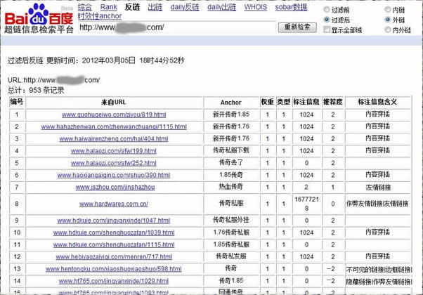Open link www.hdkuie.com shenghuozatan 1039
The width and height of the screenshot is (423, 295).
(x=114, y=232)
